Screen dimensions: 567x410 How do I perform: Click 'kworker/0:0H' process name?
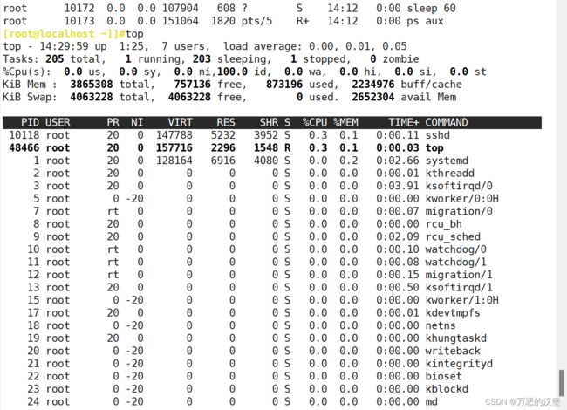click(x=461, y=199)
